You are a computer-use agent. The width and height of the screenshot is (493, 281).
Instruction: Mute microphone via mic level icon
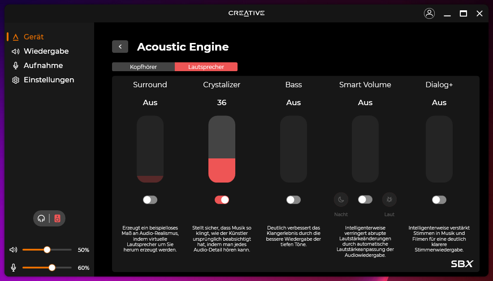pyautogui.click(x=14, y=268)
